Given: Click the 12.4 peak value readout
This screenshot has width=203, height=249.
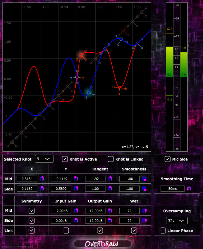Looking at the screenshot, I should 169,29.
